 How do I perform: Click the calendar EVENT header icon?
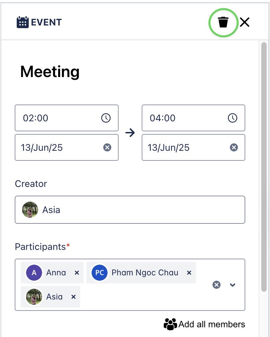click(x=22, y=22)
